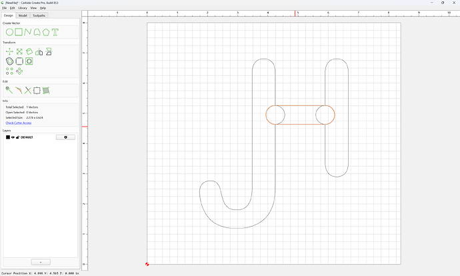Select the Text creation tool
The image size is (460, 276).
(x=55, y=32)
